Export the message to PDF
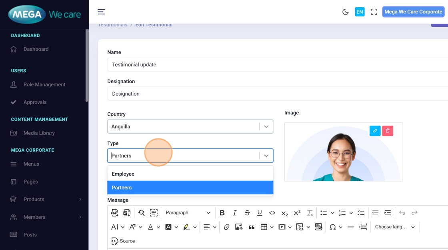This screenshot has height=250, width=448. 115,213
